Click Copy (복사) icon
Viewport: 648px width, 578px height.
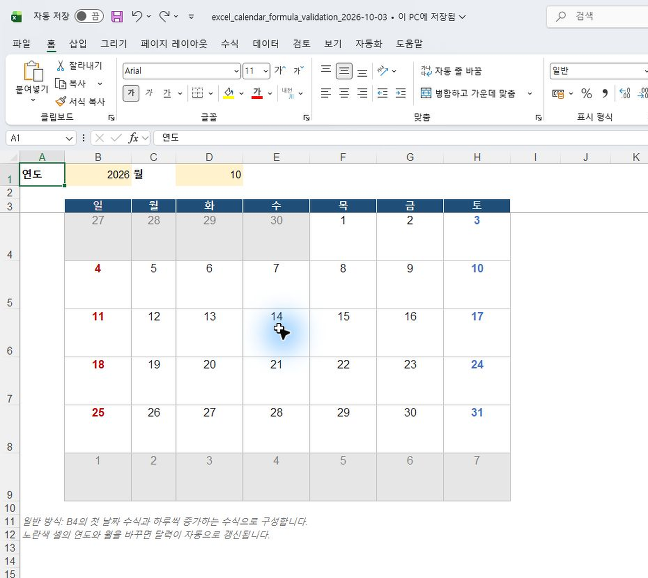(x=61, y=84)
